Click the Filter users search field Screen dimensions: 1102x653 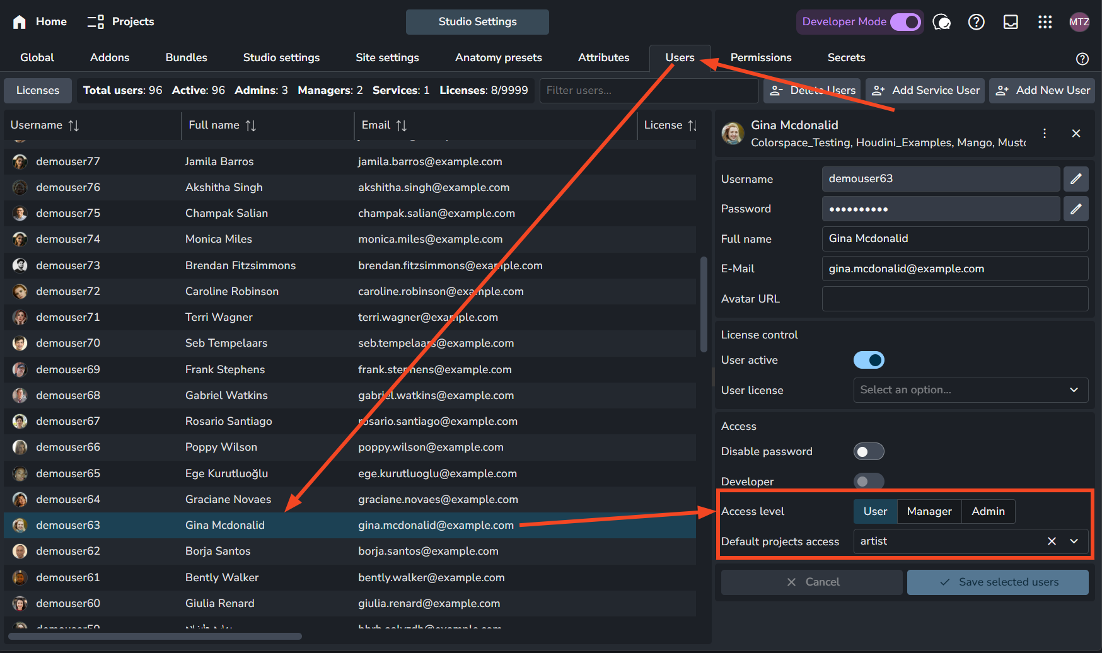point(648,90)
